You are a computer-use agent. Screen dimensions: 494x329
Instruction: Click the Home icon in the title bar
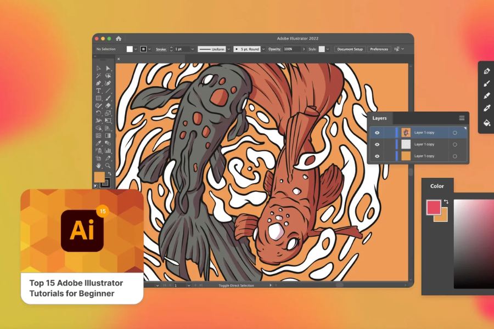119,39
